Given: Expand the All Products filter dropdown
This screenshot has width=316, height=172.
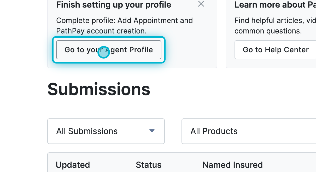Looking at the screenshot, I should pos(248,131).
